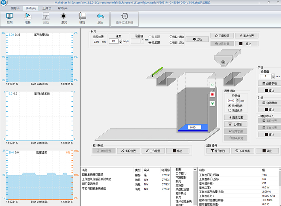281x206 pixels.
Task: Click the scraper 回零极限 button
Action: click(223, 36)
